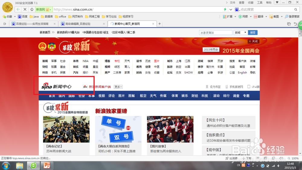This screenshot has height=170, width=302.
Task: Open the 翻译 translate tool
Action: (259, 17)
